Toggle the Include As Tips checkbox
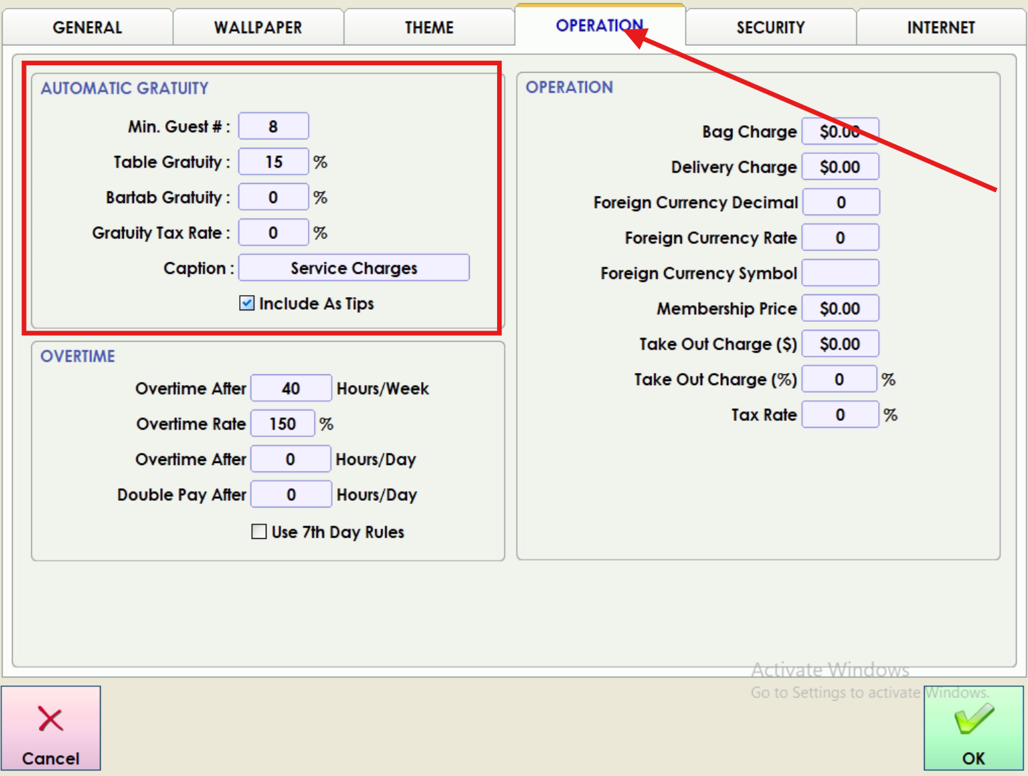 (x=247, y=303)
